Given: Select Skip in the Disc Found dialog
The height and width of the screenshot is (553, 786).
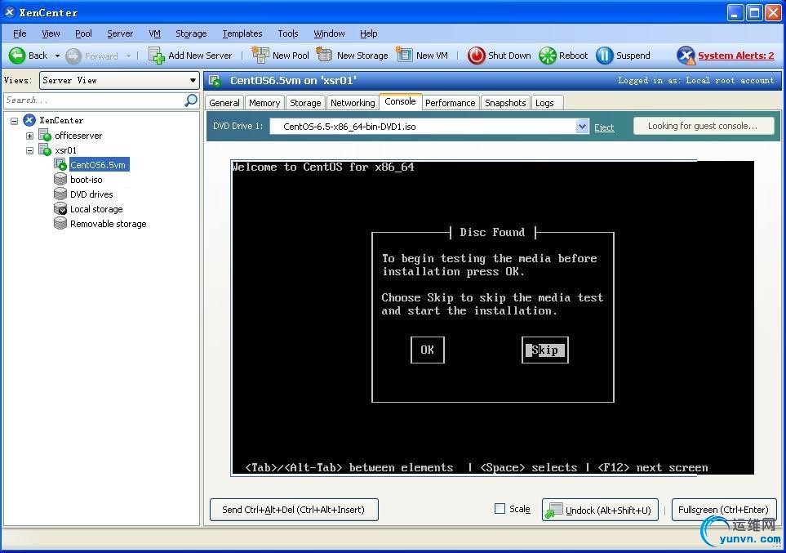Looking at the screenshot, I should click(545, 350).
